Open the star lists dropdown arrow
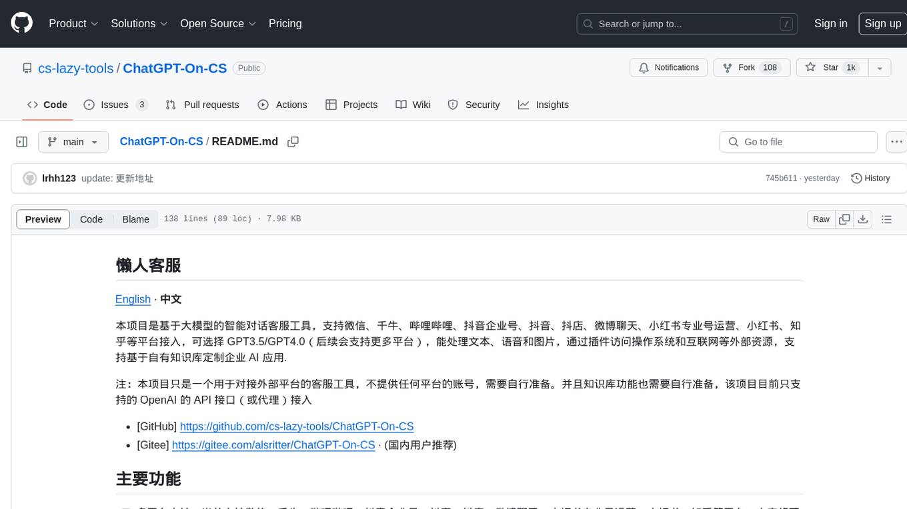Image resolution: width=907 pixels, height=509 pixels. coord(880,68)
